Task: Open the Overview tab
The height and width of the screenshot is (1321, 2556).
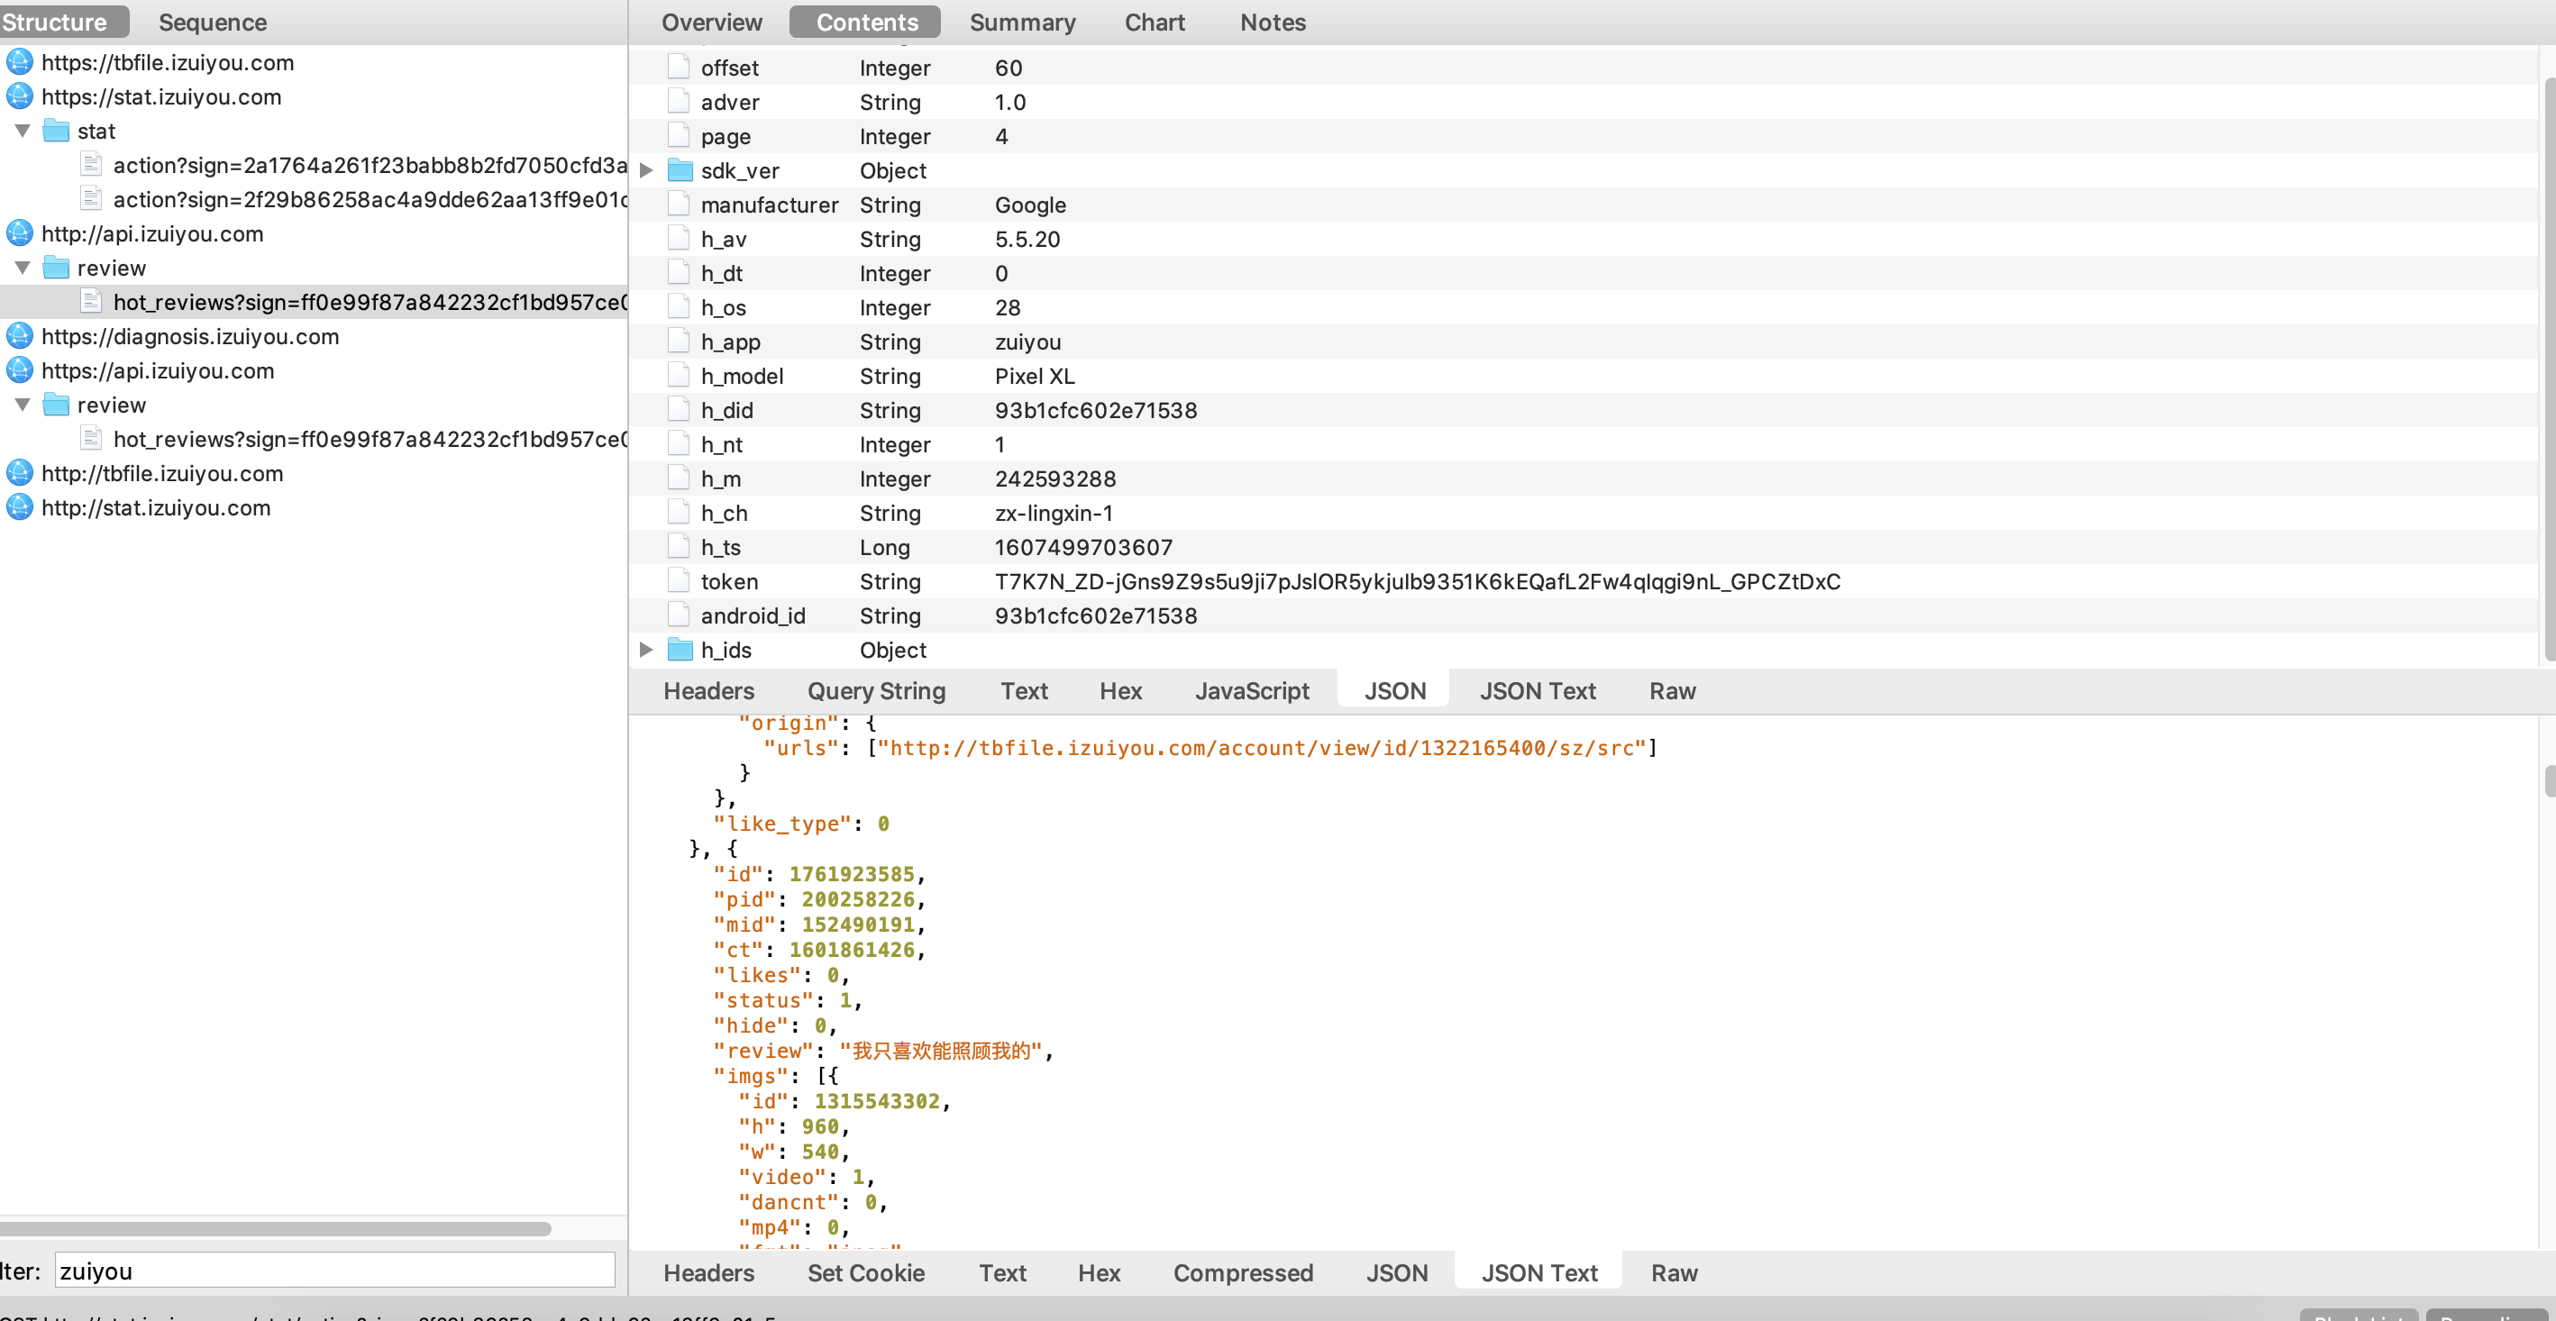Action: coord(711,22)
